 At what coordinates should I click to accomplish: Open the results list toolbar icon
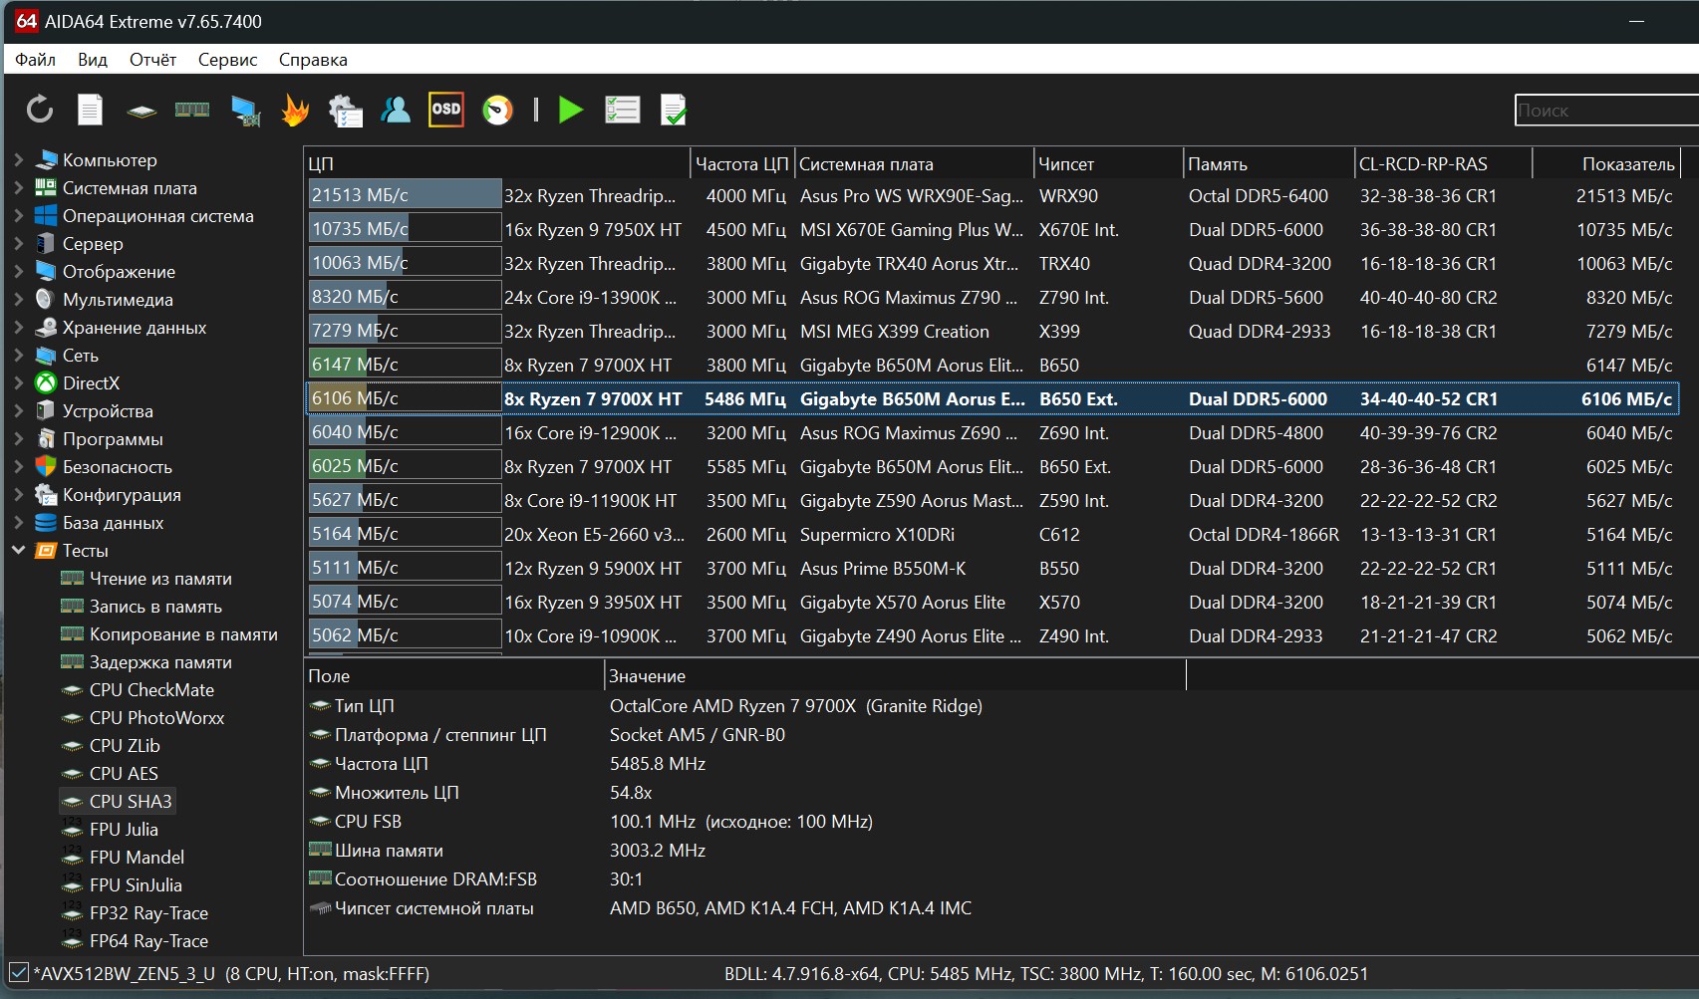[623, 110]
